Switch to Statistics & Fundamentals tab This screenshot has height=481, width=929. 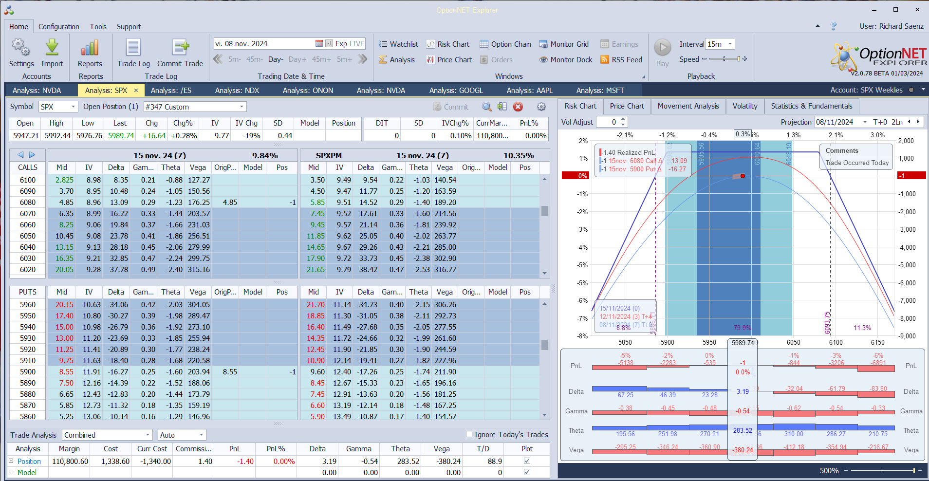812,106
